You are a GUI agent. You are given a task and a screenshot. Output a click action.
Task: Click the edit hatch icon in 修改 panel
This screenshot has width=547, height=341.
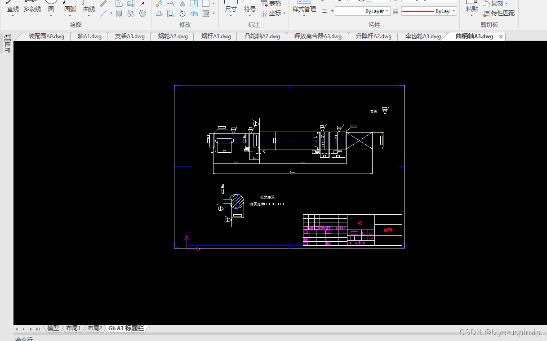point(206,13)
